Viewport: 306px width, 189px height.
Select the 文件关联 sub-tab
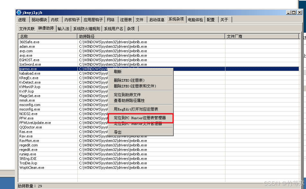point(27,29)
